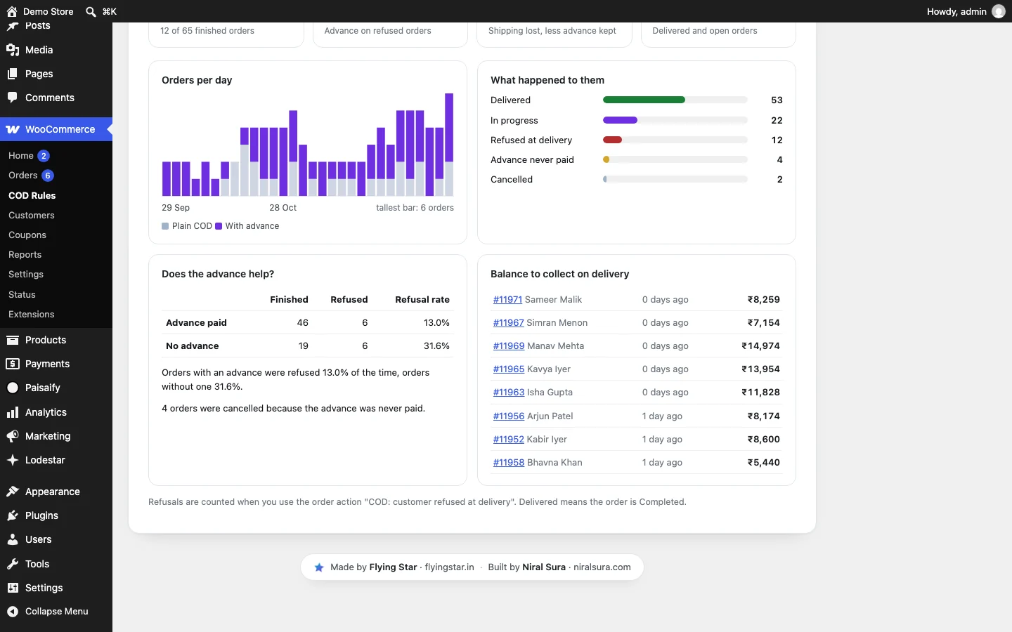Click the WooCommerce logo icon
Viewport: 1012px width, 632px height.
click(x=13, y=129)
